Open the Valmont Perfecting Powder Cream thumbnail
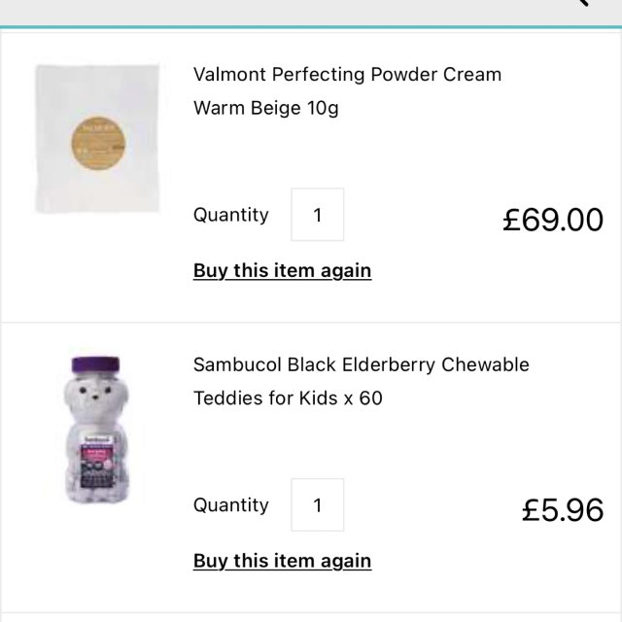622x622 pixels. [x=97, y=138]
